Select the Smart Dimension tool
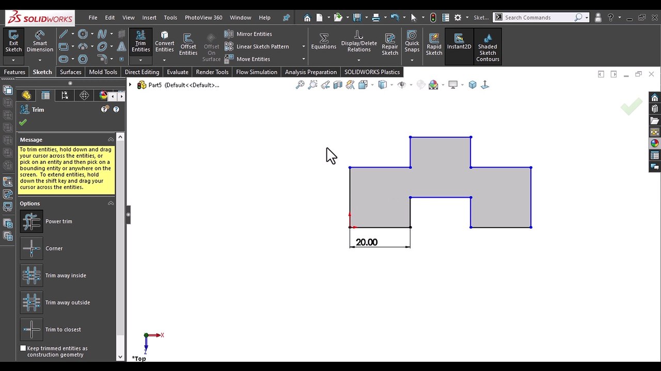The width and height of the screenshot is (661, 371). coord(40,42)
